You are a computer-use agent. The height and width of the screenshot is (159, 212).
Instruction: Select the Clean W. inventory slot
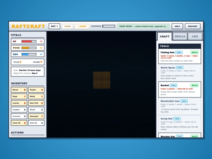pos(19,123)
